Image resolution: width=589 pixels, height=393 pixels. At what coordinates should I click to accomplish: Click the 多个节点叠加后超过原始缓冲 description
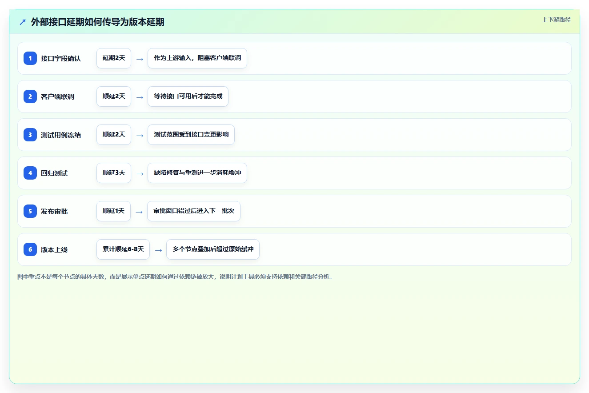tap(213, 249)
